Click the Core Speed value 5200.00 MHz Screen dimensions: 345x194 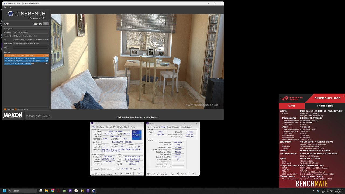point(108,157)
